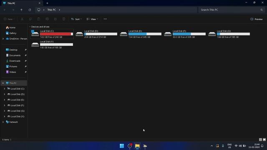Open clock and date flyout
This screenshot has height=150, width=267.
[254, 146]
